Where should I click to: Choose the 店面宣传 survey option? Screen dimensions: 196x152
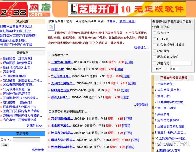point(155,51)
